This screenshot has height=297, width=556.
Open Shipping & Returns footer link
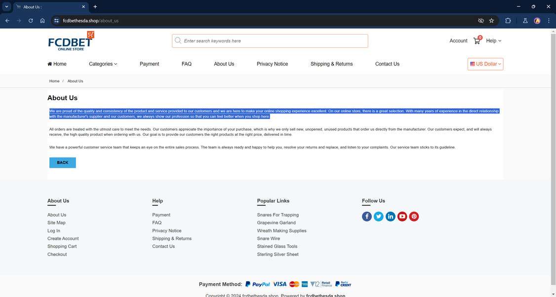point(172,238)
